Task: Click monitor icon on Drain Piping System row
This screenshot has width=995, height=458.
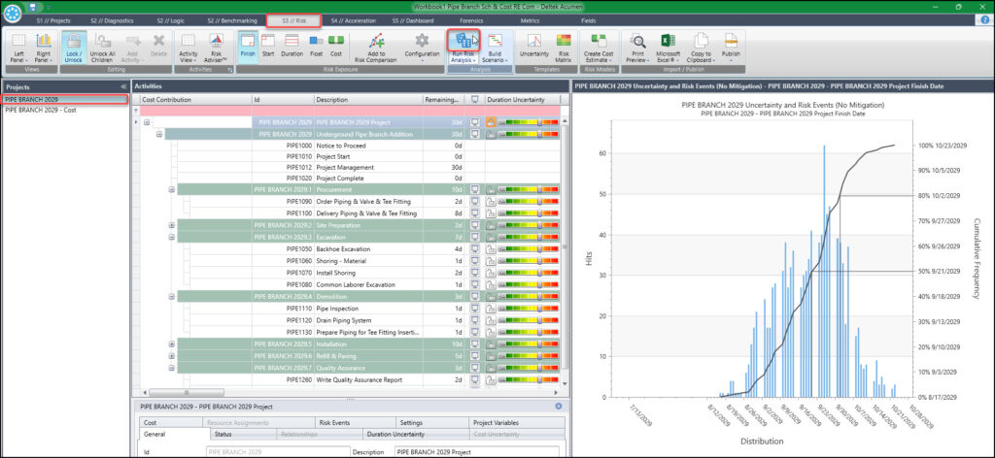Action: tap(474, 320)
